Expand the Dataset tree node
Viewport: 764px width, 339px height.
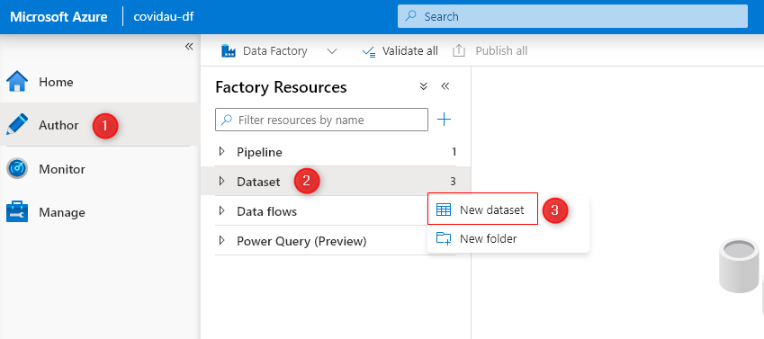pos(222,182)
